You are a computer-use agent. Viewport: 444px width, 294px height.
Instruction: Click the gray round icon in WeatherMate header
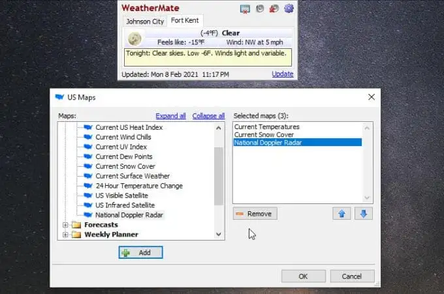tap(260, 8)
